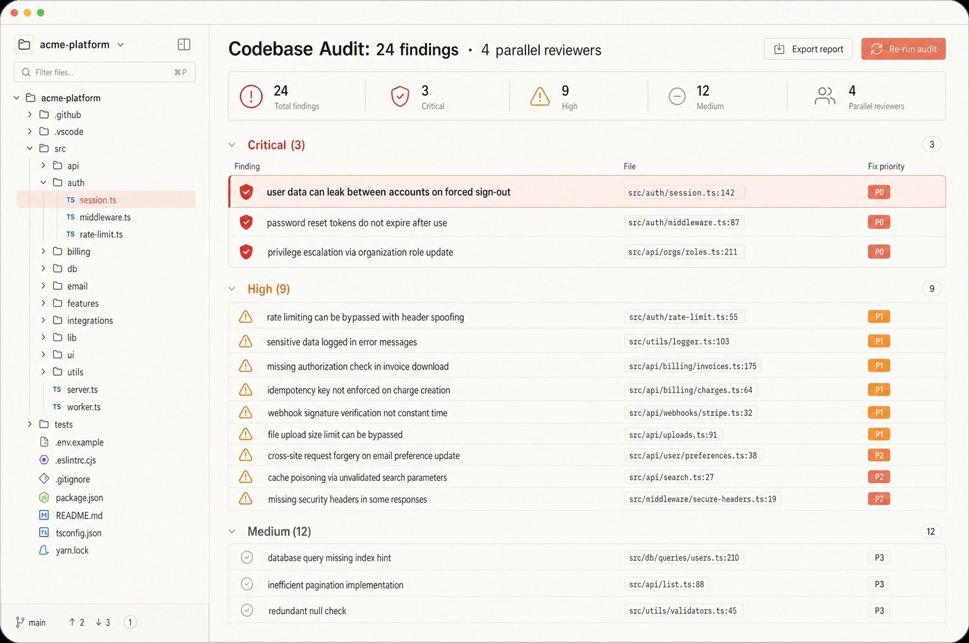Open middleware.ts in the file tree
The width and height of the screenshot is (969, 643).
105,217
